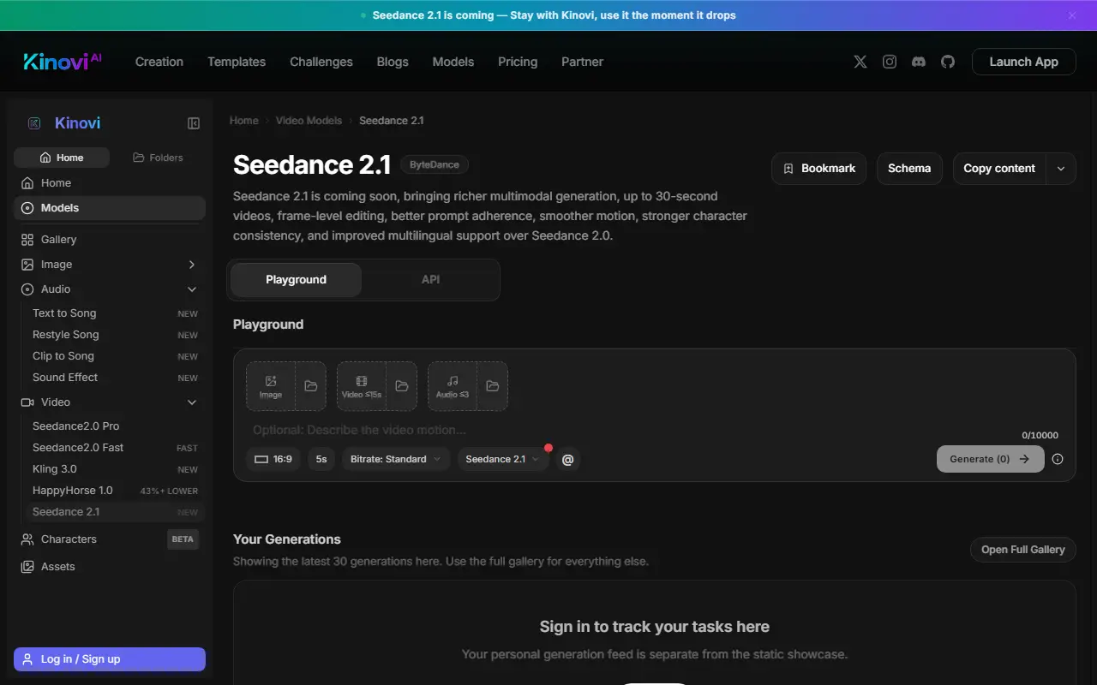Click the @ mention button

pyautogui.click(x=567, y=460)
